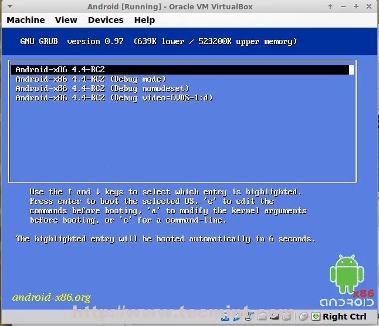The height and width of the screenshot is (326, 379).
Task: Click the Right Ctrl host key label
Action: coord(344,317)
